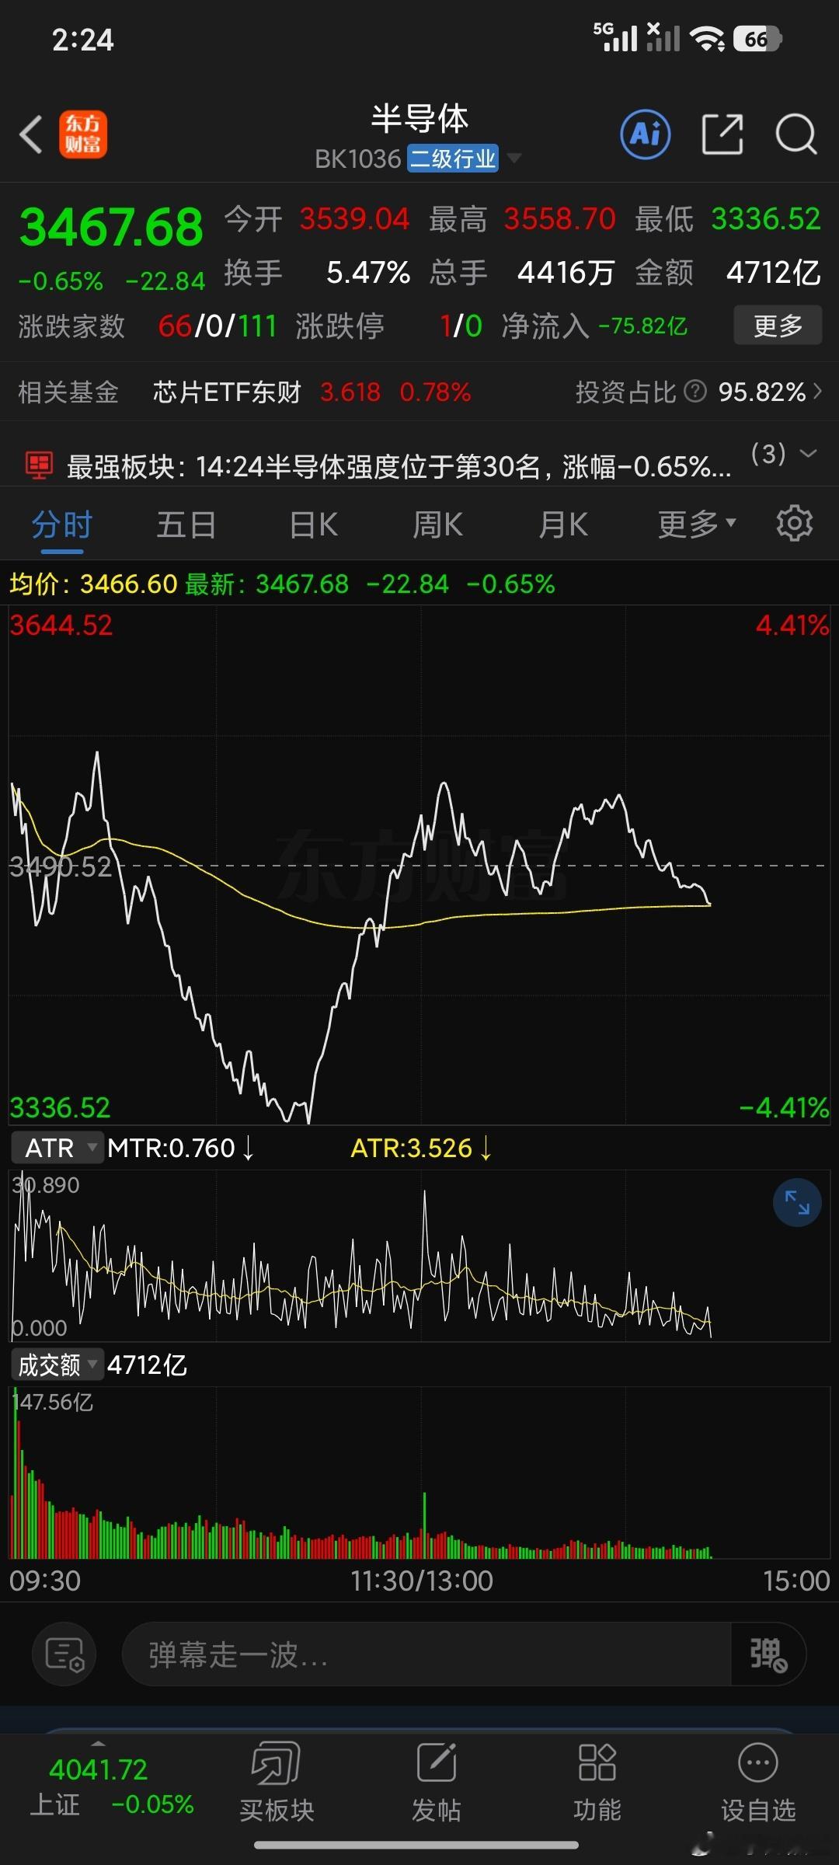Open the danmaku list settings icon

(64, 1654)
